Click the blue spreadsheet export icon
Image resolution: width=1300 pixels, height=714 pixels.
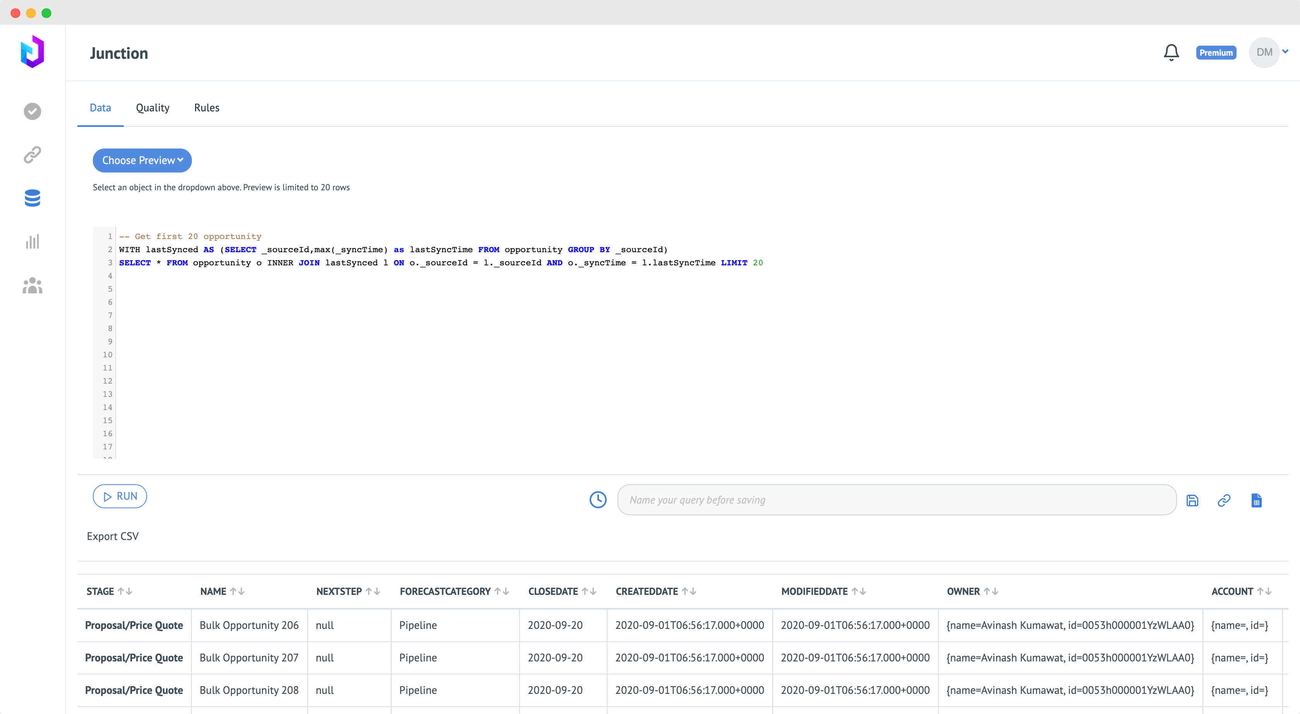[1256, 500]
